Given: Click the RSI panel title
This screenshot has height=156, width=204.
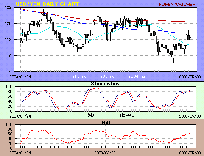Looking at the screenshot, I should coord(106,123).
